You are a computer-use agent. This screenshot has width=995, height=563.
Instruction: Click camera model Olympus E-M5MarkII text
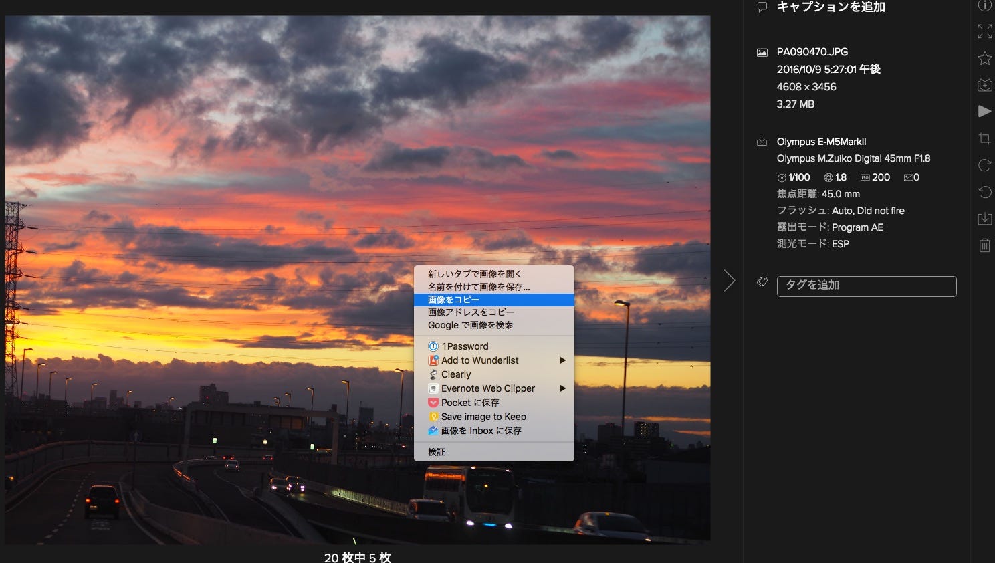tap(821, 142)
